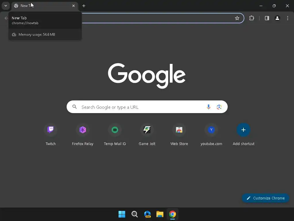
Task: Click the back navigation arrow
Action: [x=6, y=18]
